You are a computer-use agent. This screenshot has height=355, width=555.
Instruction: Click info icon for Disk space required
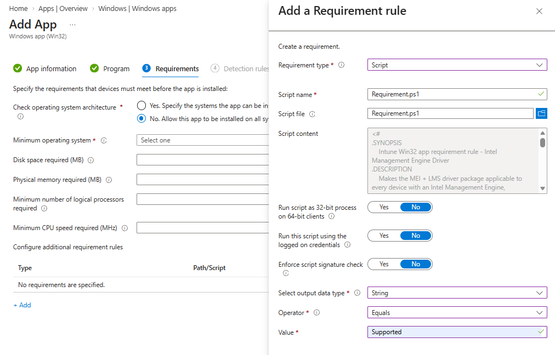coord(90,160)
